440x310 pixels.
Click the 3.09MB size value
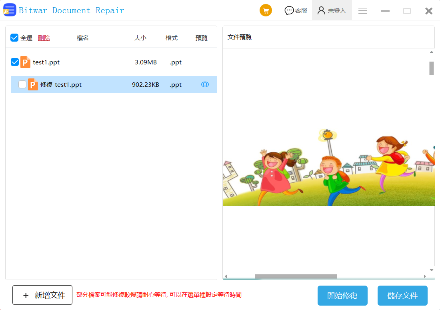[146, 62]
